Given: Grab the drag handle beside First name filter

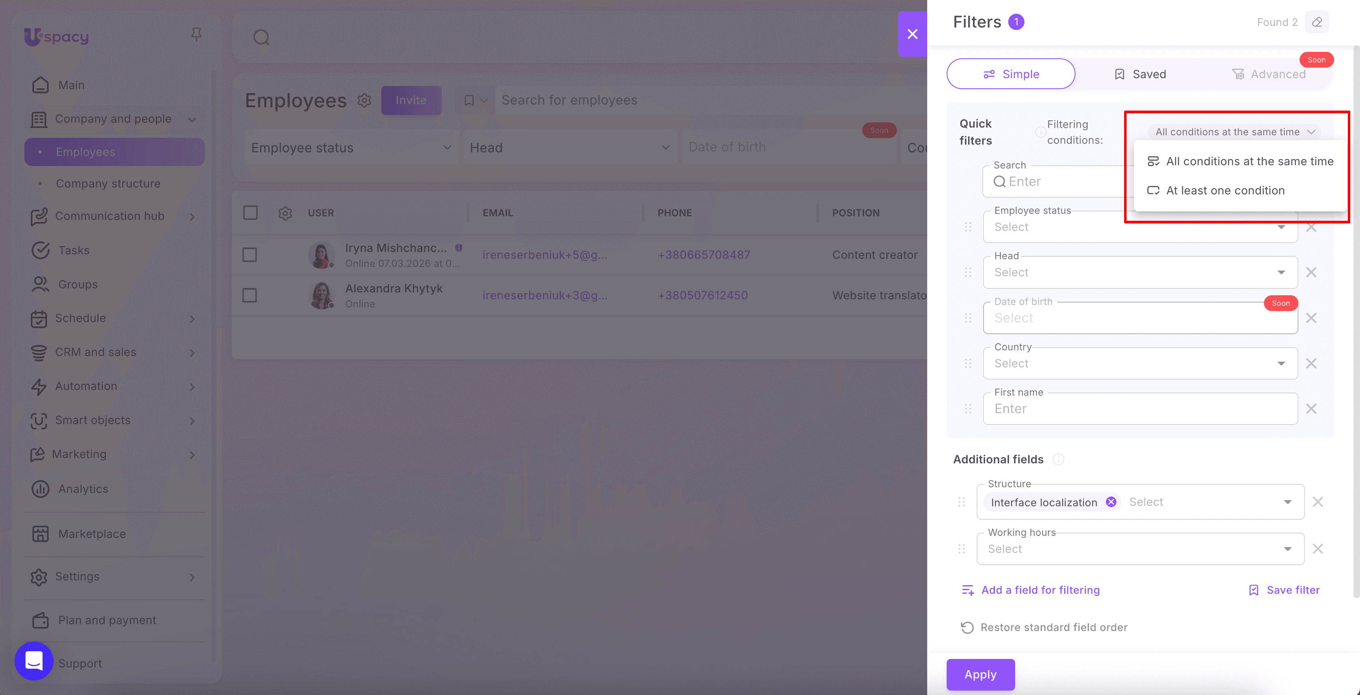Looking at the screenshot, I should pyautogui.click(x=968, y=408).
